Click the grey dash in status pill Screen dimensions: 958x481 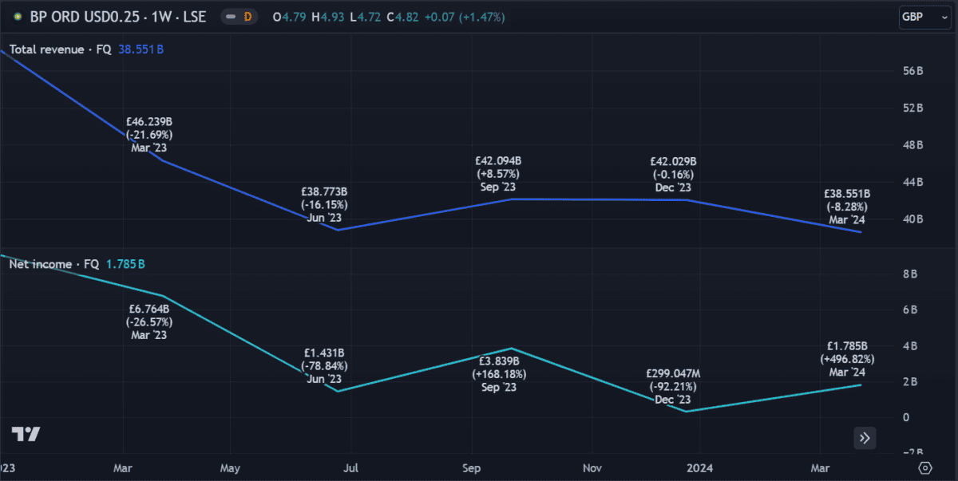click(231, 17)
